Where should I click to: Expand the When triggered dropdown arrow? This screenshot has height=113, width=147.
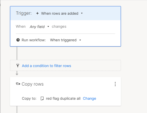point(80,40)
